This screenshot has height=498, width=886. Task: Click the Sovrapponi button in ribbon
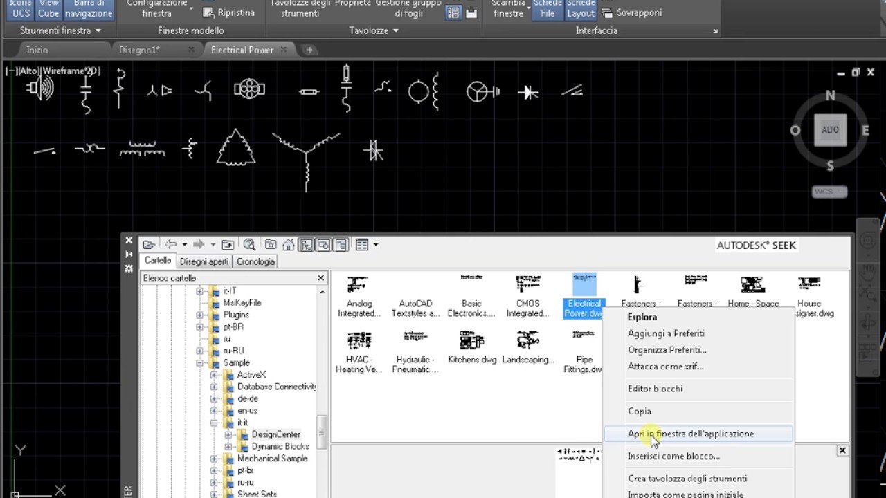tap(631, 12)
